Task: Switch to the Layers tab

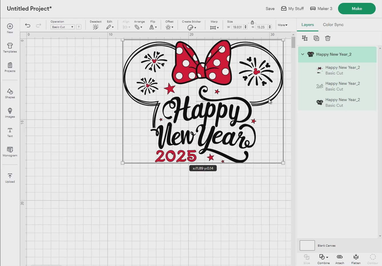Action: [x=307, y=25]
